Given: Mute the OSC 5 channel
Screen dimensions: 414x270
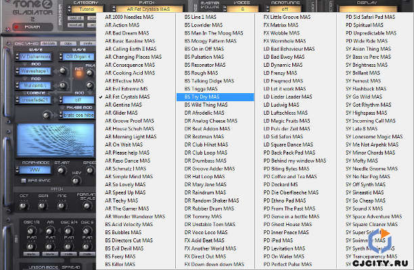Looking at the screenshot, I should tap(87, 254).
